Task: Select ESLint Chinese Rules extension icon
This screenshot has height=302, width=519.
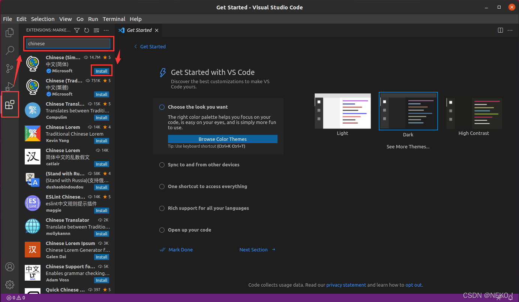Action: click(33, 203)
